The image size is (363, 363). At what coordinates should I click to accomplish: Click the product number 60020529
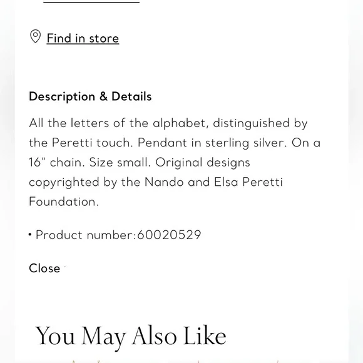coord(169,235)
